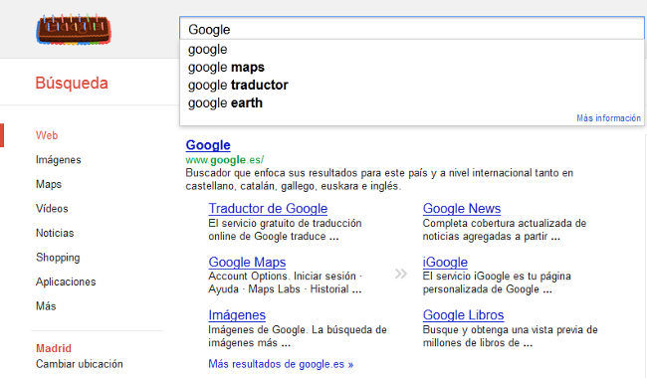Click 'Cambiar ubicación' under Madrid
Image resolution: width=647 pixels, height=378 pixels.
tap(80, 364)
